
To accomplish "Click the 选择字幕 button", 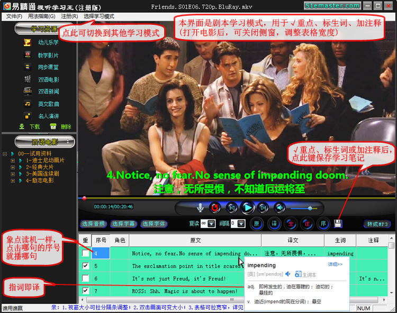I will coord(124,224).
